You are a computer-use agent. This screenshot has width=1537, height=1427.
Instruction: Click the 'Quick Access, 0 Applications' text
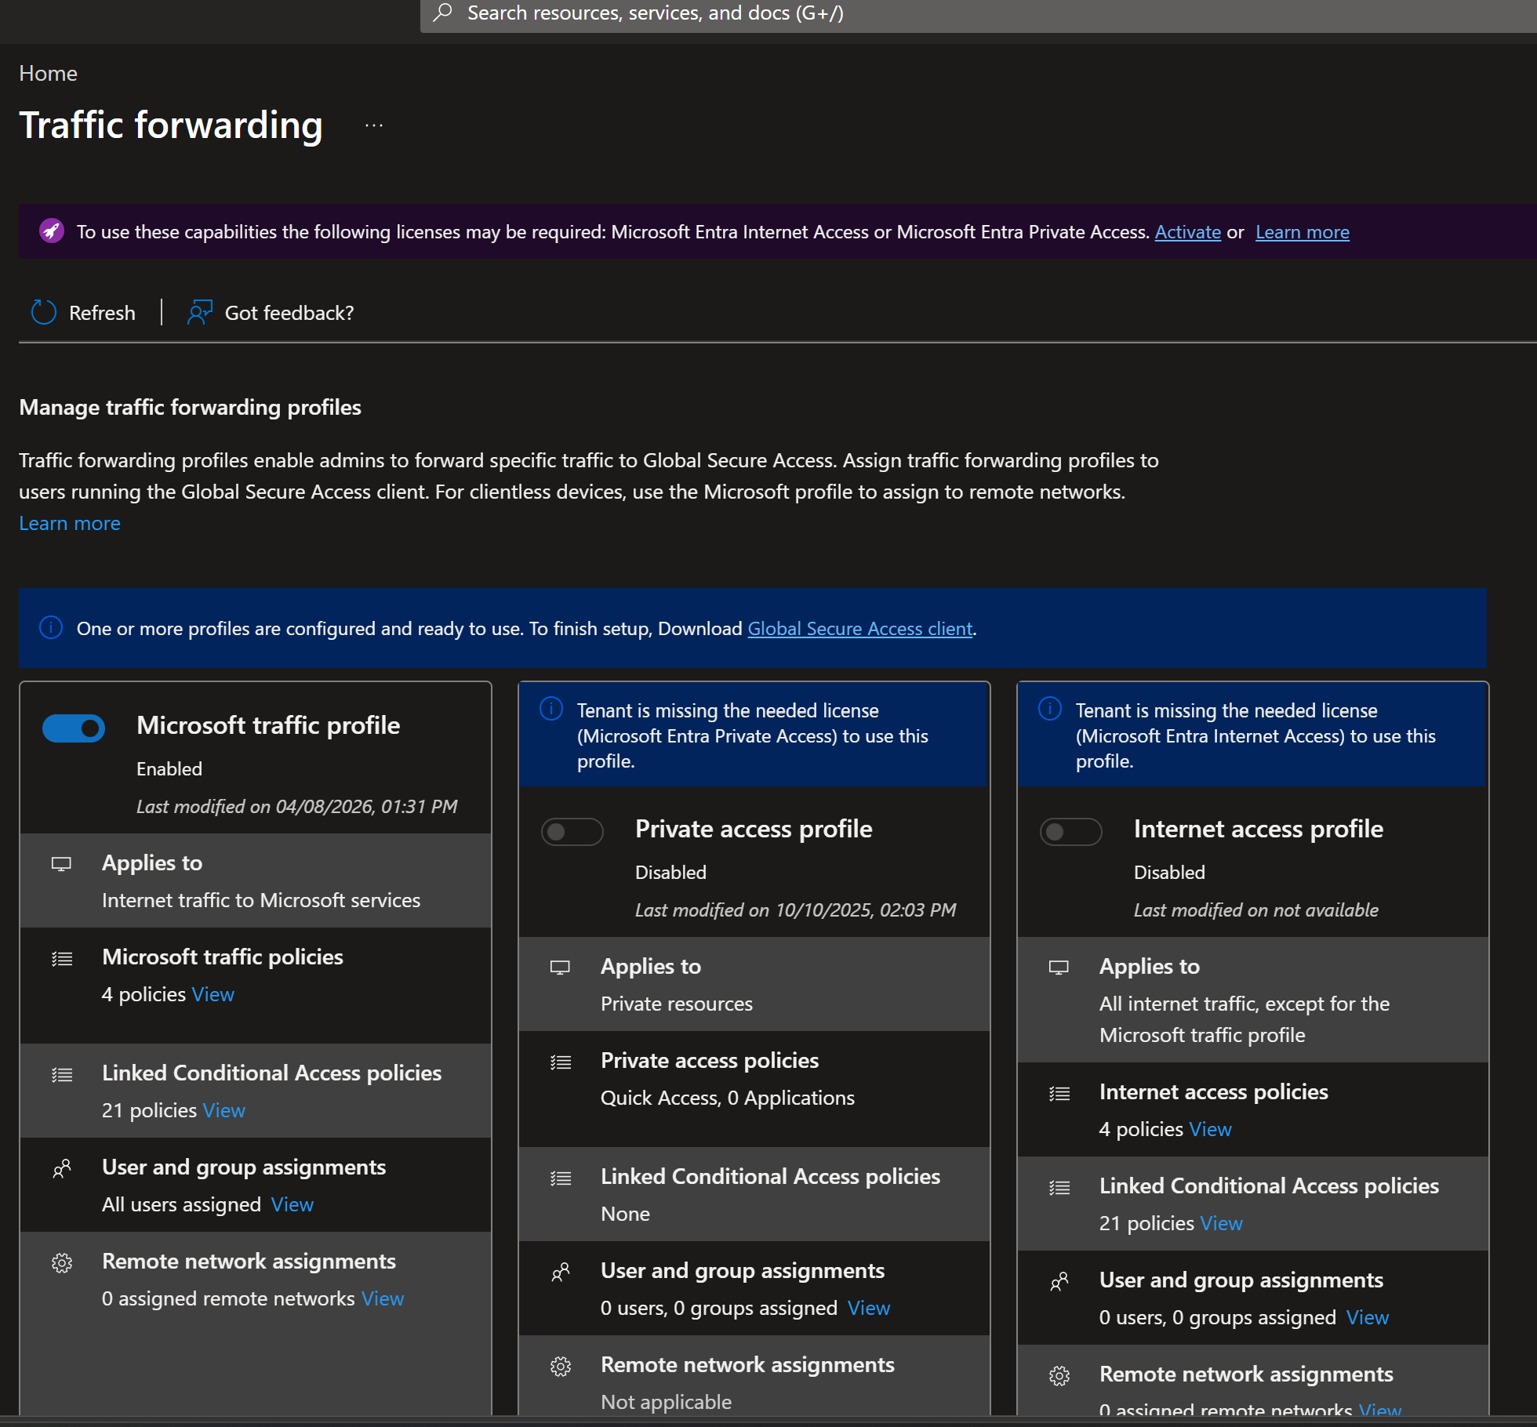point(727,1098)
